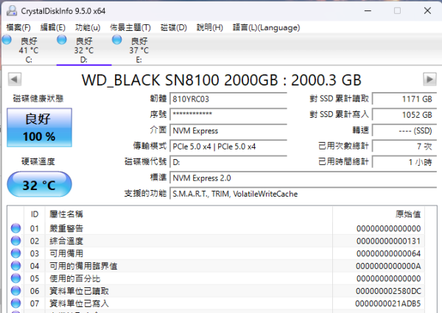Click the drive letter field D:
Screen dimensions: 442x313
[x=228, y=162]
